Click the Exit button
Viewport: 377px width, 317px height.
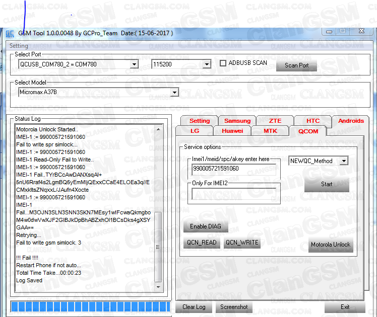point(345,307)
